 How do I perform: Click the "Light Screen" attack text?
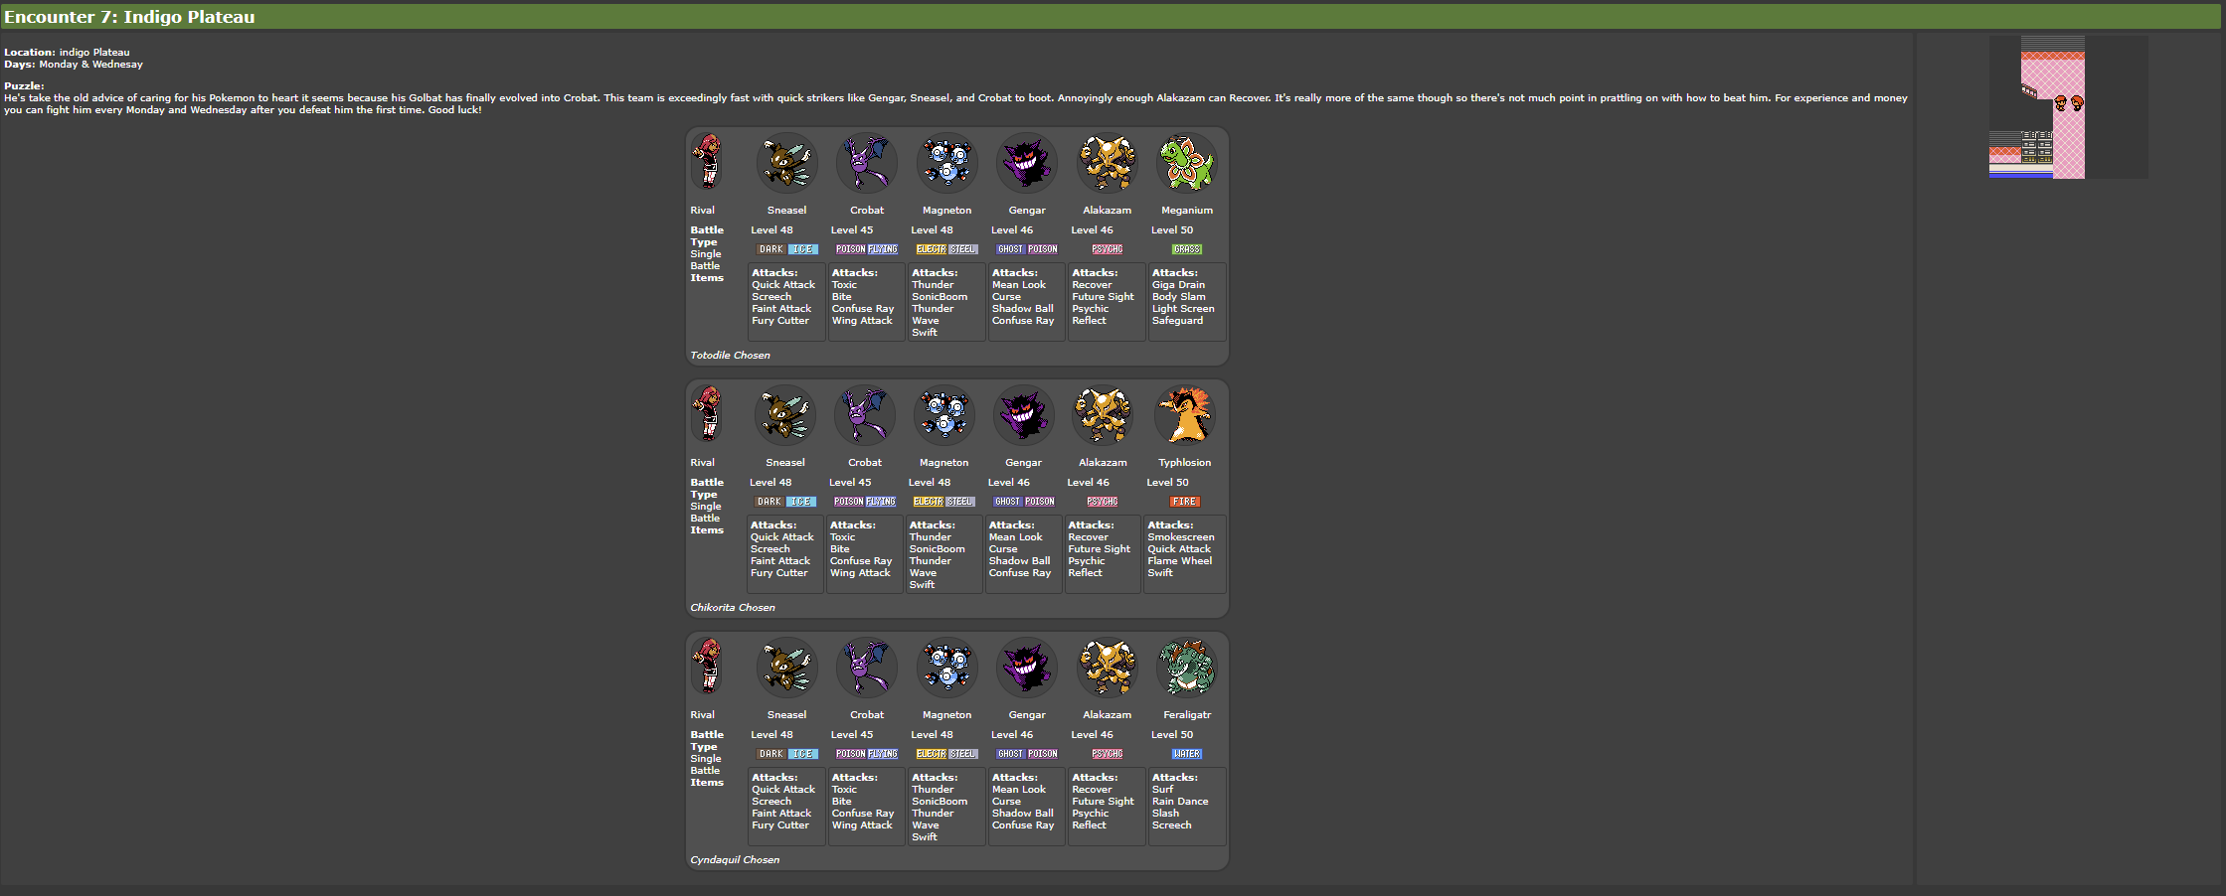point(1183,309)
